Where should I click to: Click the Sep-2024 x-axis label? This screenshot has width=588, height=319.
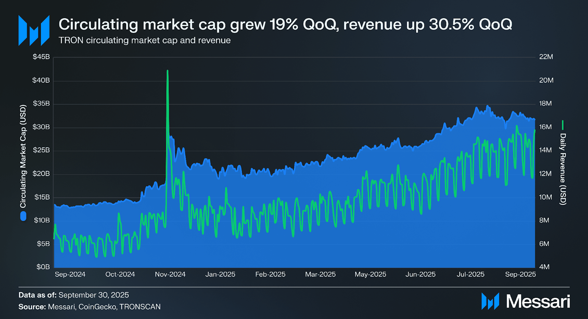(x=70, y=274)
